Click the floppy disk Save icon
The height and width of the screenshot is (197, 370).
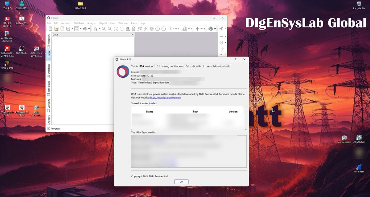tap(68, 29)
